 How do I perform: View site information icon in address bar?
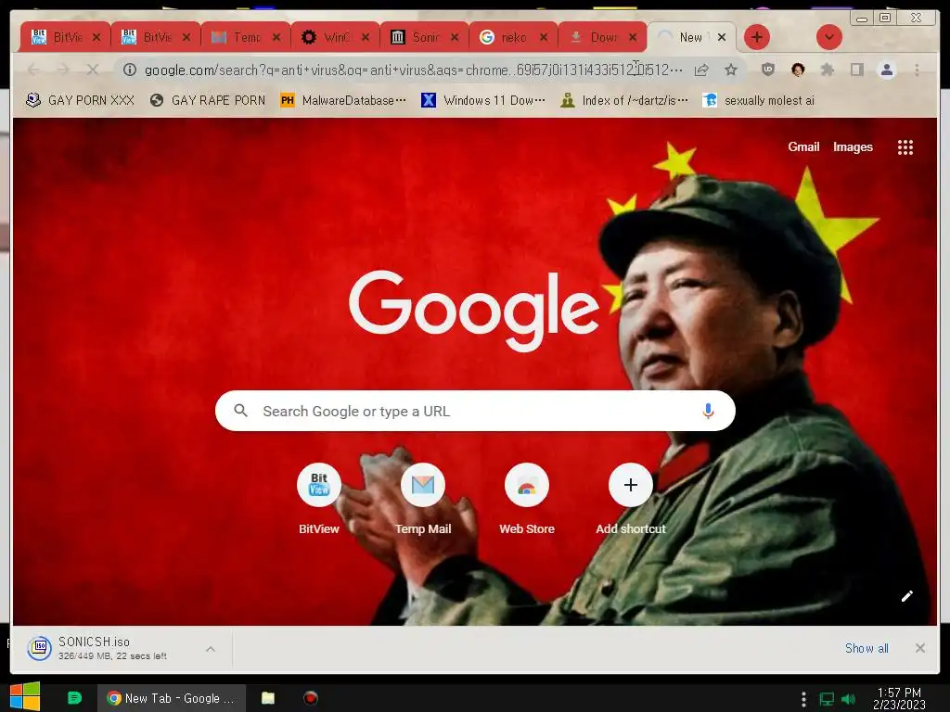tap(130, 70)
